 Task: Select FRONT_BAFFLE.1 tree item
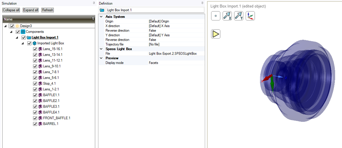tap(56, 118)
